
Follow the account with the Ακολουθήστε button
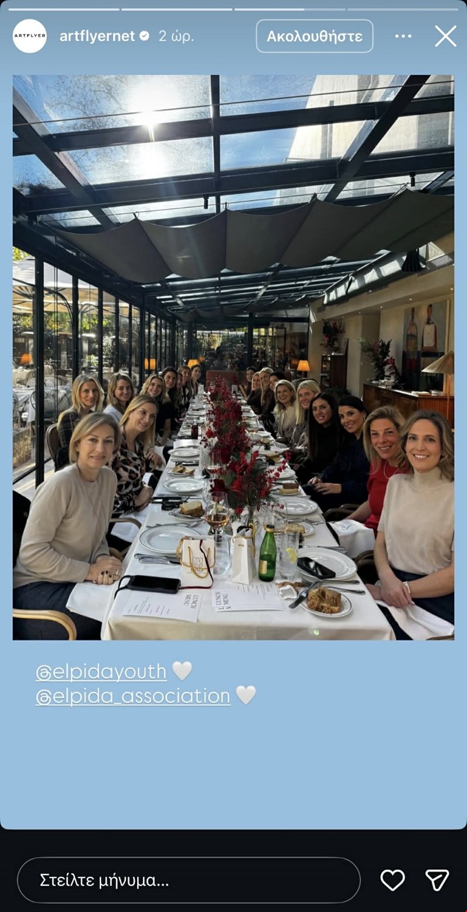315,36
